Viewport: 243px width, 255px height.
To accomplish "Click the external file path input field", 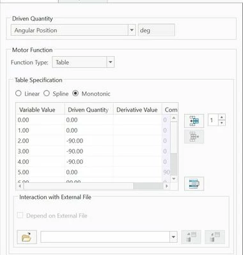I will [x=106, y=237].
